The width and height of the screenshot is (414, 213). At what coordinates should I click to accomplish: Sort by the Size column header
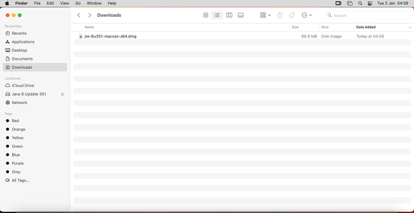pos(295,27)
